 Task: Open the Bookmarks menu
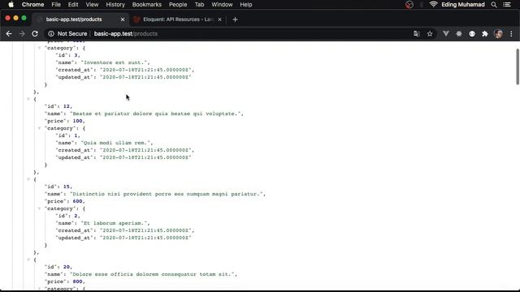[x=147, y=5]
